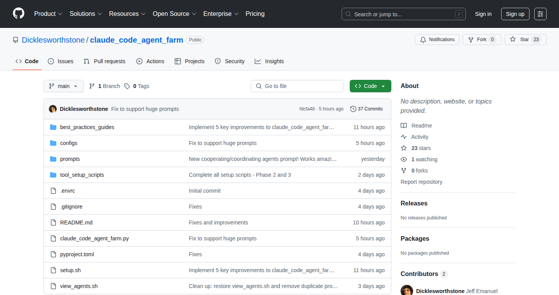Open latest commit 'Fix to support huge prompts'
This screenshot has width=559, height=295.
(145, 109)
